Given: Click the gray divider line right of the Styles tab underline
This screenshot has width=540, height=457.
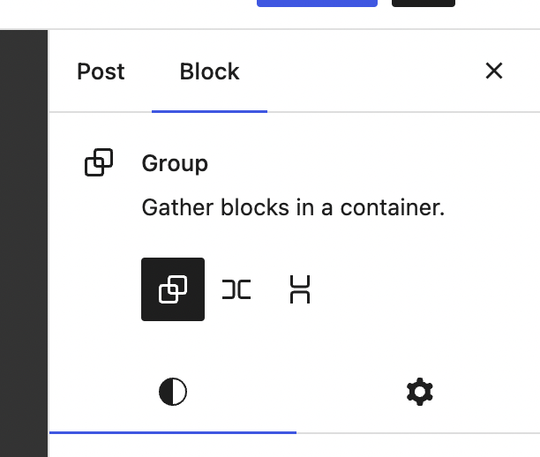Looking at the screenshot, I should coord(418,433).
